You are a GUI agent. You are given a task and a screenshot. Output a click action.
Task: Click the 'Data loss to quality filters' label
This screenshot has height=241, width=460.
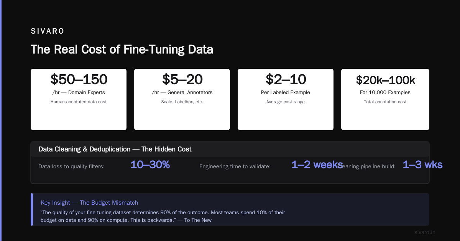72,166
